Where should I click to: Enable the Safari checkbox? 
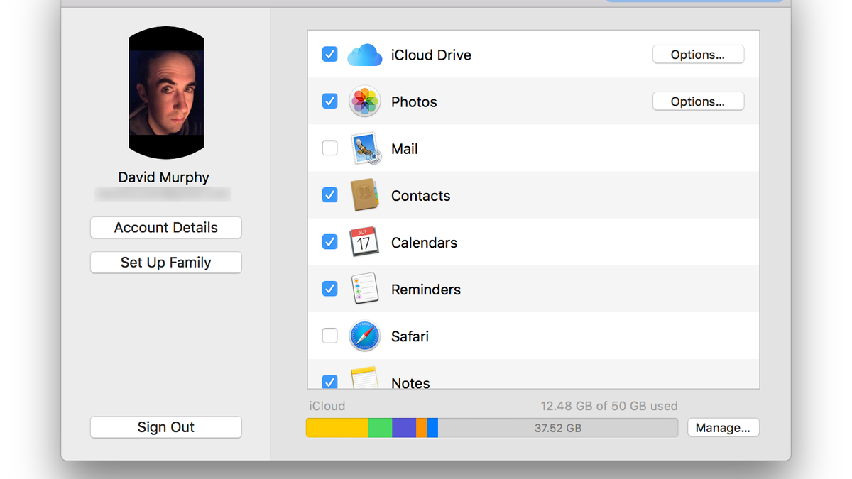coord(329,336)
